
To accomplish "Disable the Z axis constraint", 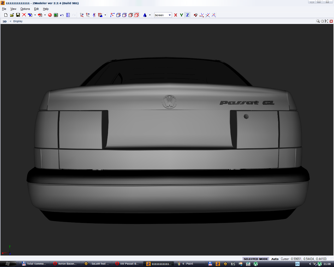I will (x=187, y=15).
